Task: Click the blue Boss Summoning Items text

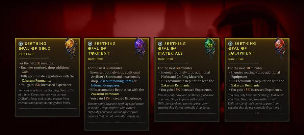Action: (116, 81)
